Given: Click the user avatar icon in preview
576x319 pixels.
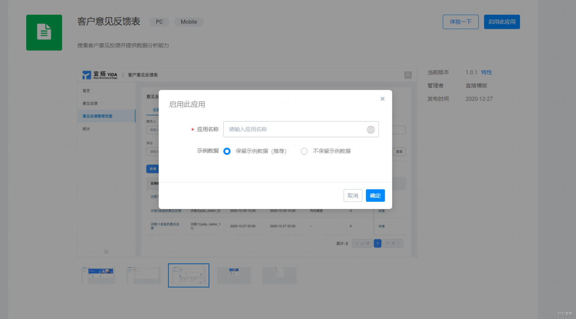Looking at the screenshot, I should [x=408, y=75].
